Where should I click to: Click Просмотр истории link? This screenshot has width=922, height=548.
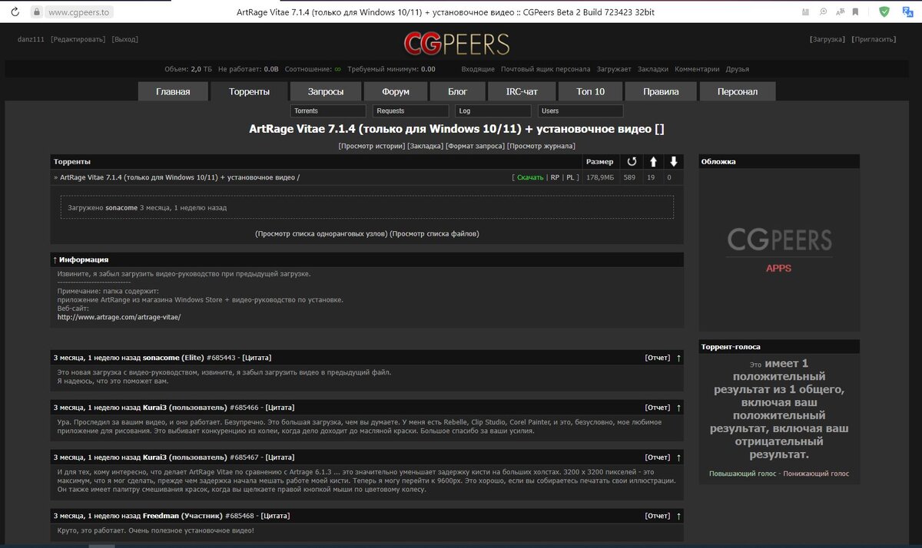tap(371, 146)
